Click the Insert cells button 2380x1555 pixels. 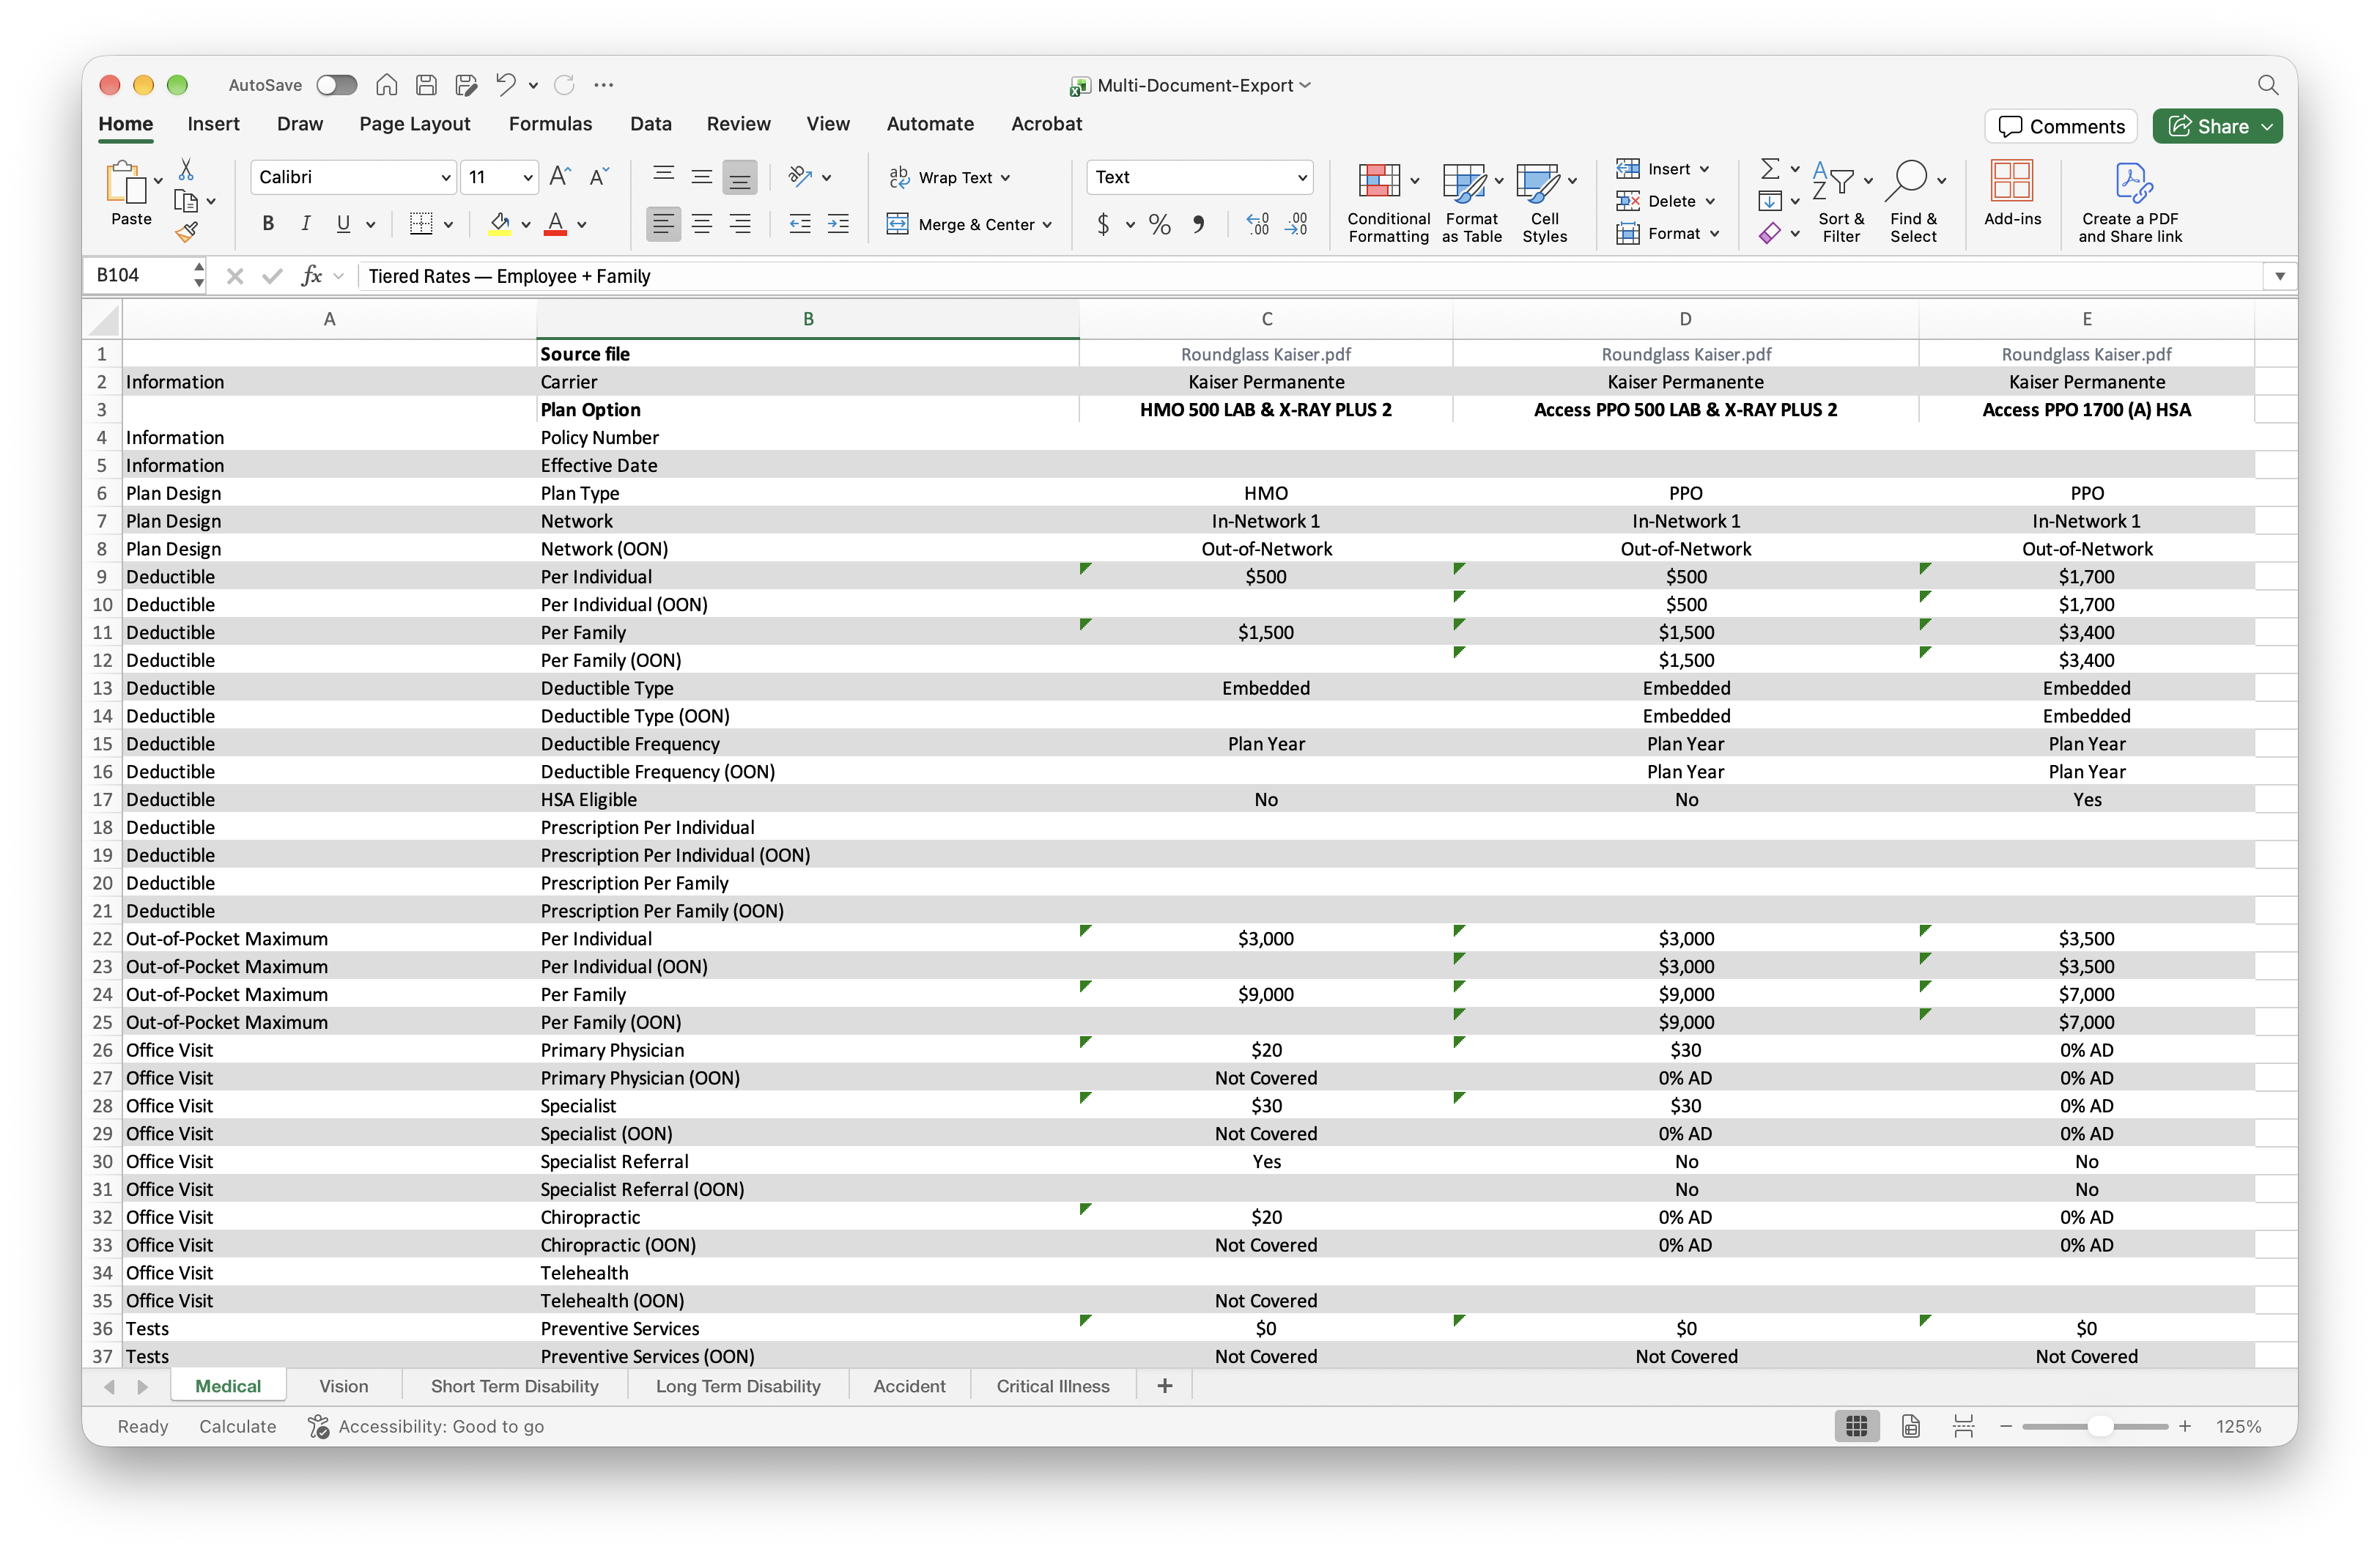click(1663, 169)
